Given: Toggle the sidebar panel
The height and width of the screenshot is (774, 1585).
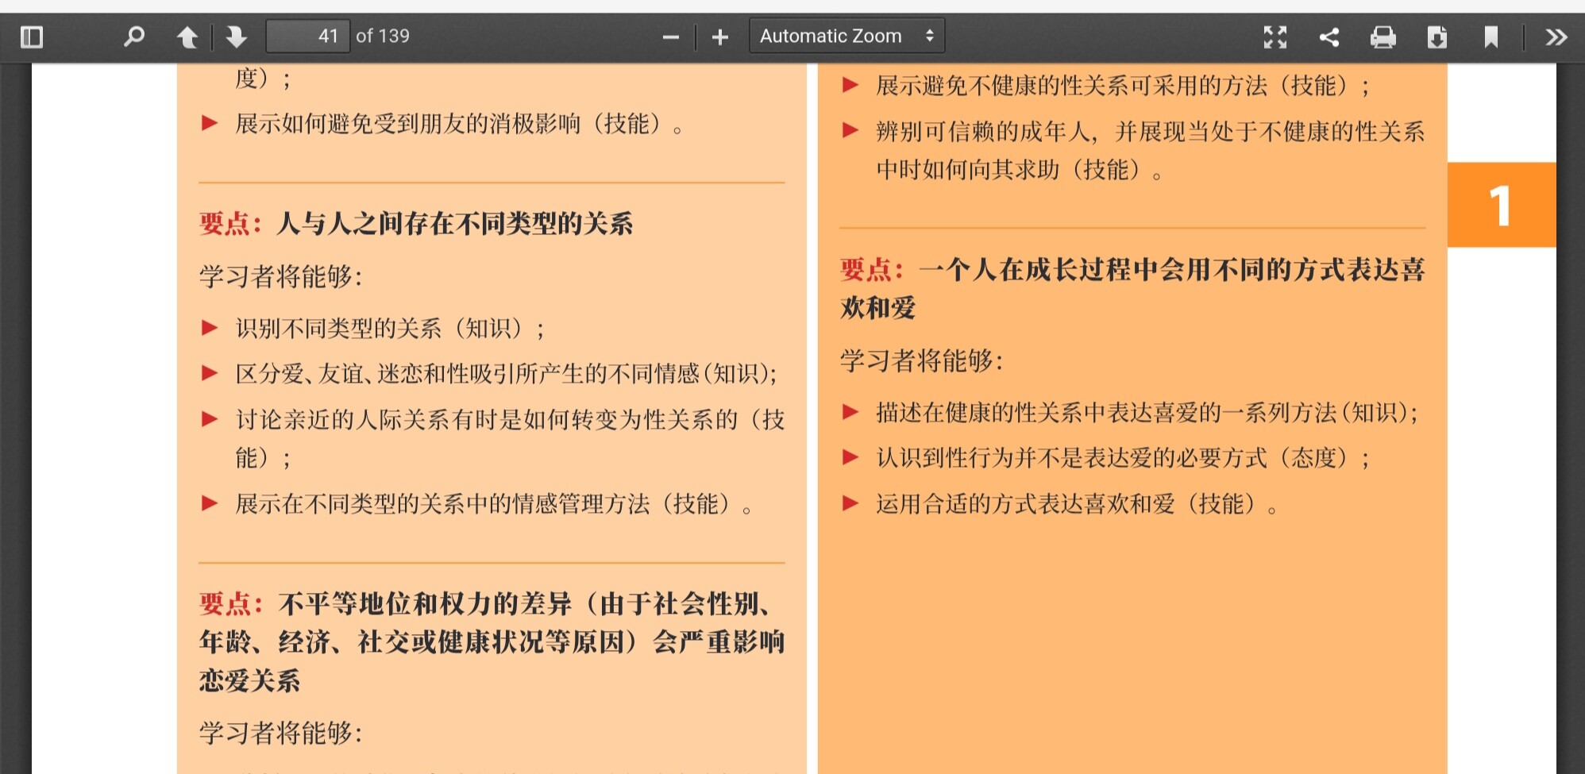Looking at the screenshot, I should coord(32,37).
